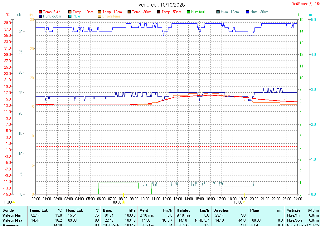Viewport: 320px width, 226px height.
Task: Click the brown Temp. -30cm legend square
Action: click(129, 12)
